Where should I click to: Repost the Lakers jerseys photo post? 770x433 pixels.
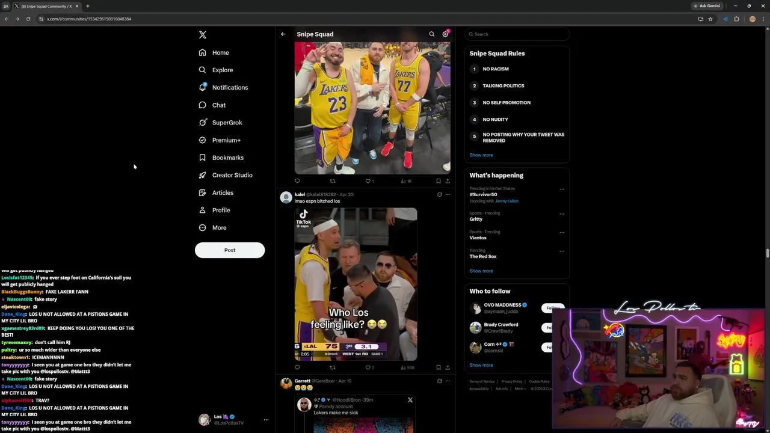pyautogui.click(x=332, y=180)
